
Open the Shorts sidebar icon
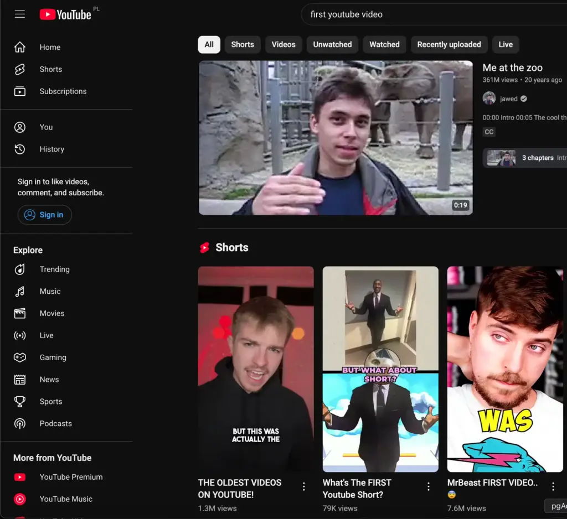[20, 69]
